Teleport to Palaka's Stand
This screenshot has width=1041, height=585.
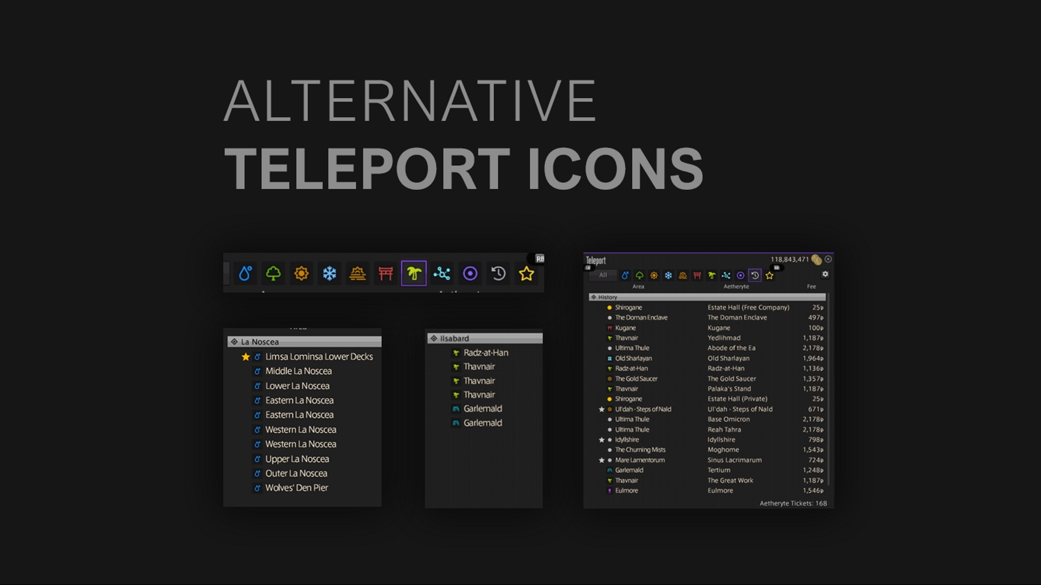[x=729, y=388]
